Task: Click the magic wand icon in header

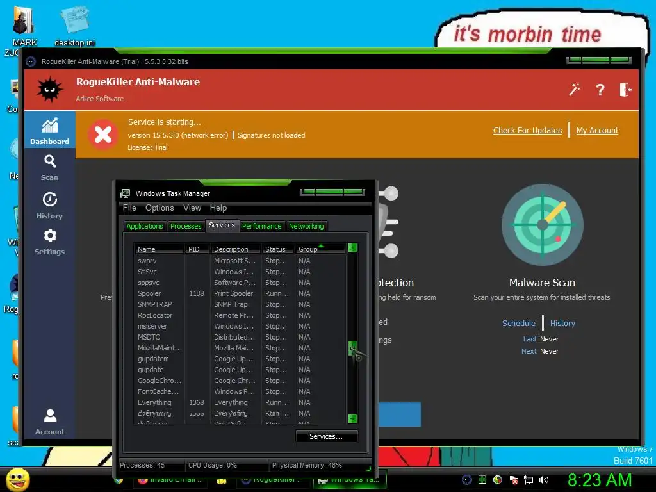Action: point(575,90)
